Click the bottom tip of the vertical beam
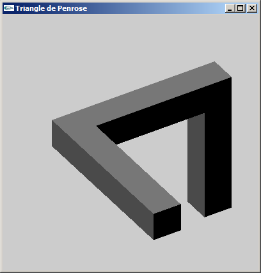 [205, 216]
